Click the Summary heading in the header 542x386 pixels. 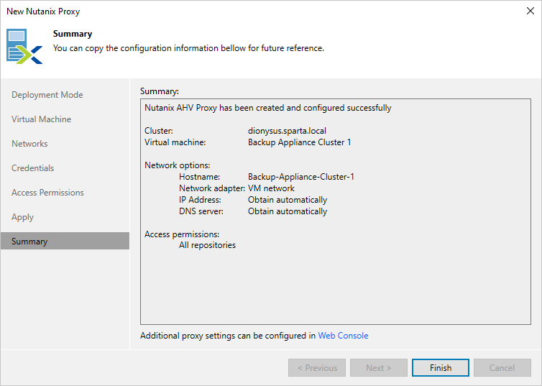[x=73, y=34]
